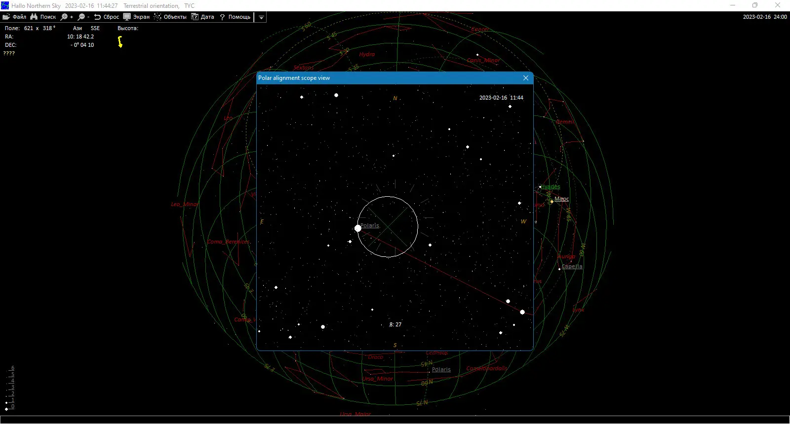Image resolution: width=790 pixels, height=424 pixels.
Task: Click the Leo_Minor constellation label
Action: tap(184, 204)
